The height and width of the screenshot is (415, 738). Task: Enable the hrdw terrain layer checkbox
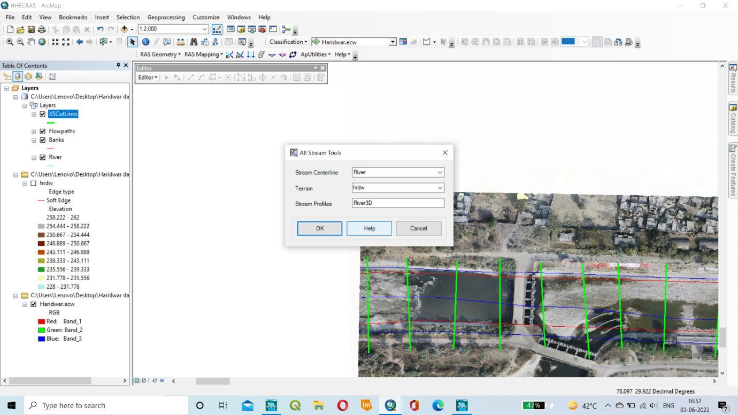(x=34, y=183)
